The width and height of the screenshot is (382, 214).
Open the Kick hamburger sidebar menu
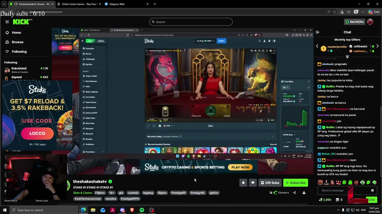pos(7,22)
